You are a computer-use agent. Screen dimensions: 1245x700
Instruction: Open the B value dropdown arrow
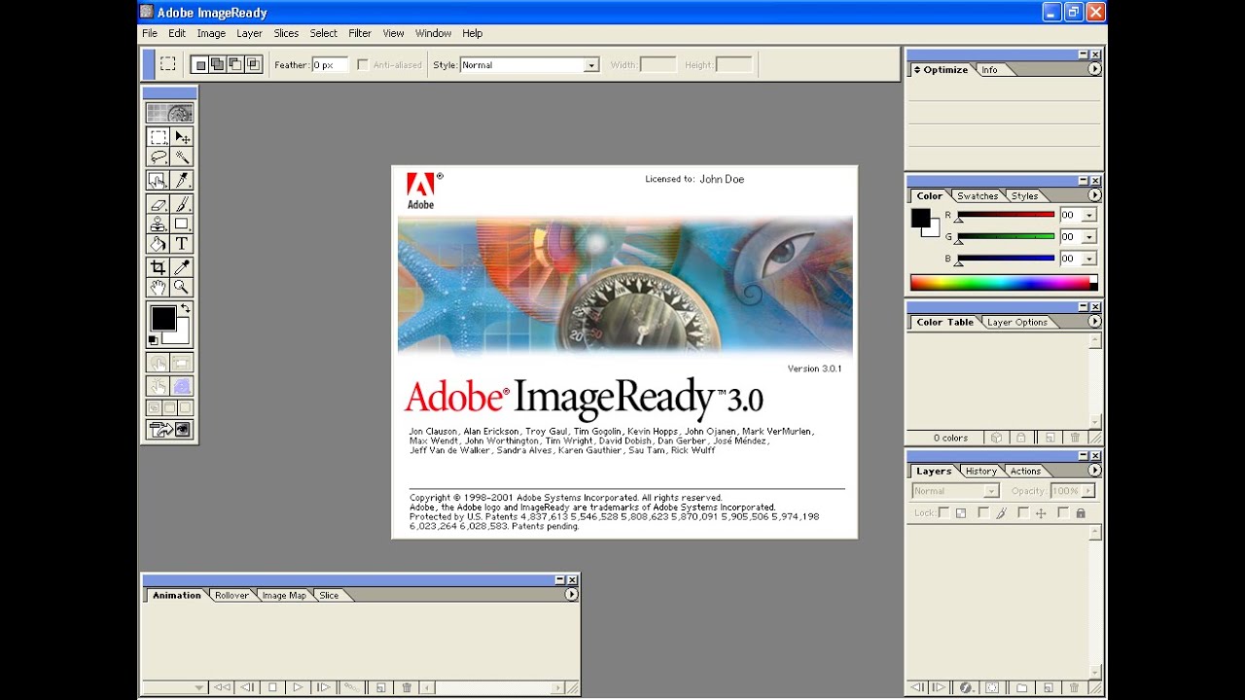[1089, 259]
